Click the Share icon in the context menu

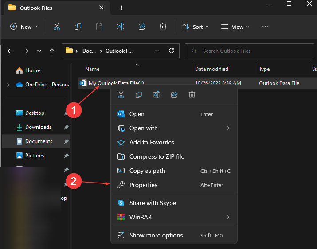(x=174, y=95)
